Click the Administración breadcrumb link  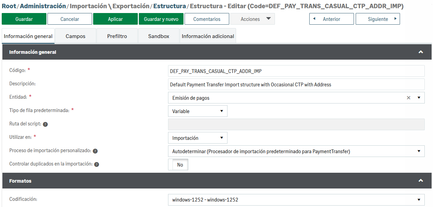[x=43, y=6]
